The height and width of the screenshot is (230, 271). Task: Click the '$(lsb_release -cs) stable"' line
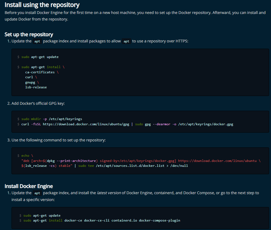pyautogui.click(x=105, y=166)
